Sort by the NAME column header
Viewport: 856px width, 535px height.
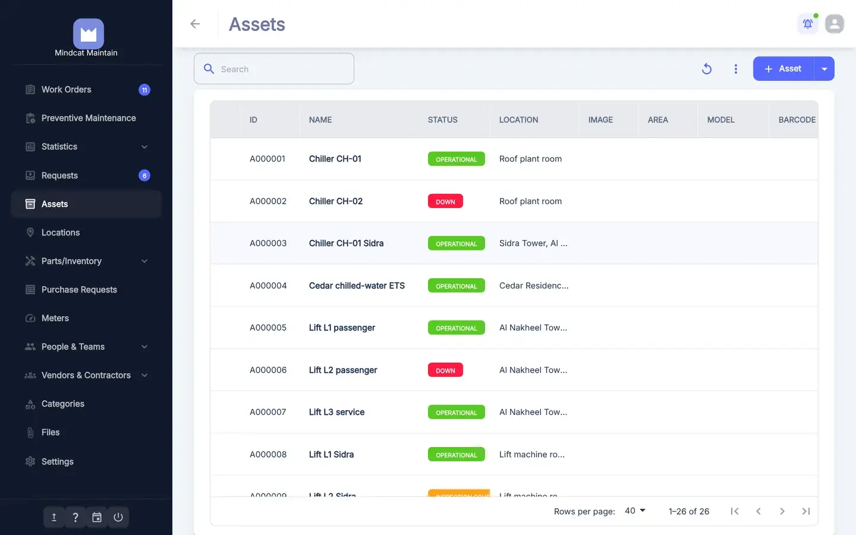point(320,119)
